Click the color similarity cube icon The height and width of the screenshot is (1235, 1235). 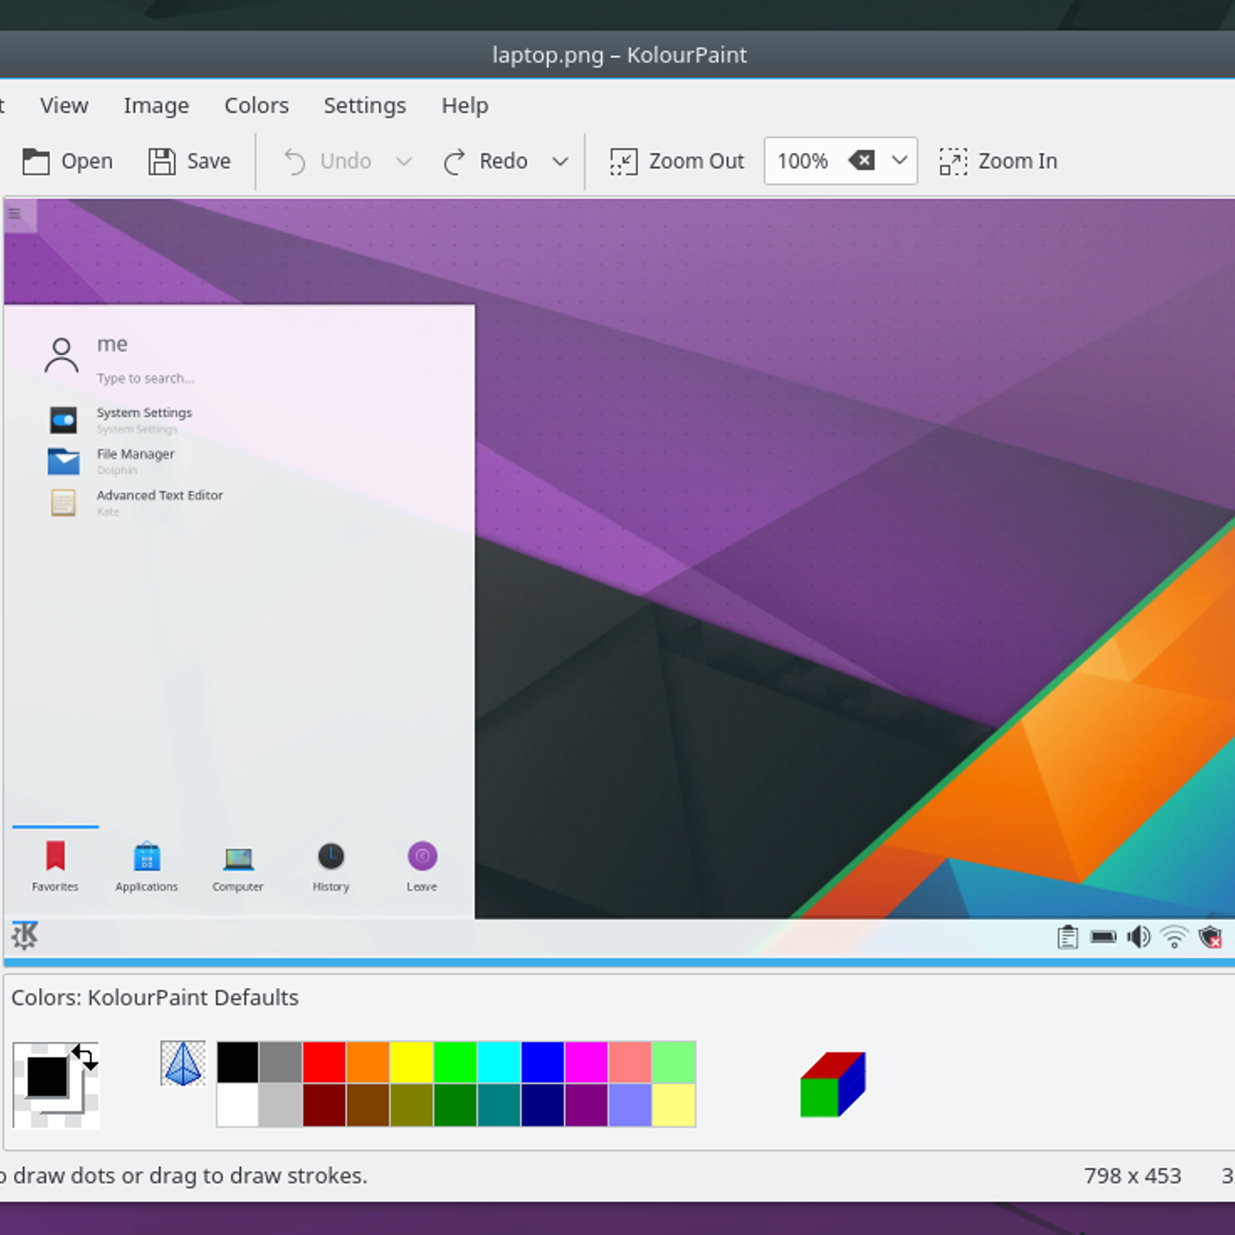click(833, 1084)
